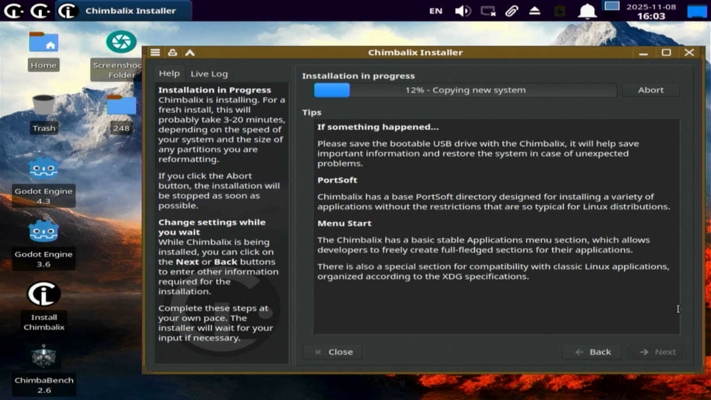Viewport: 711px width, 400px height.
Task: Click the Next button in the installer
Action: [657, 352]
